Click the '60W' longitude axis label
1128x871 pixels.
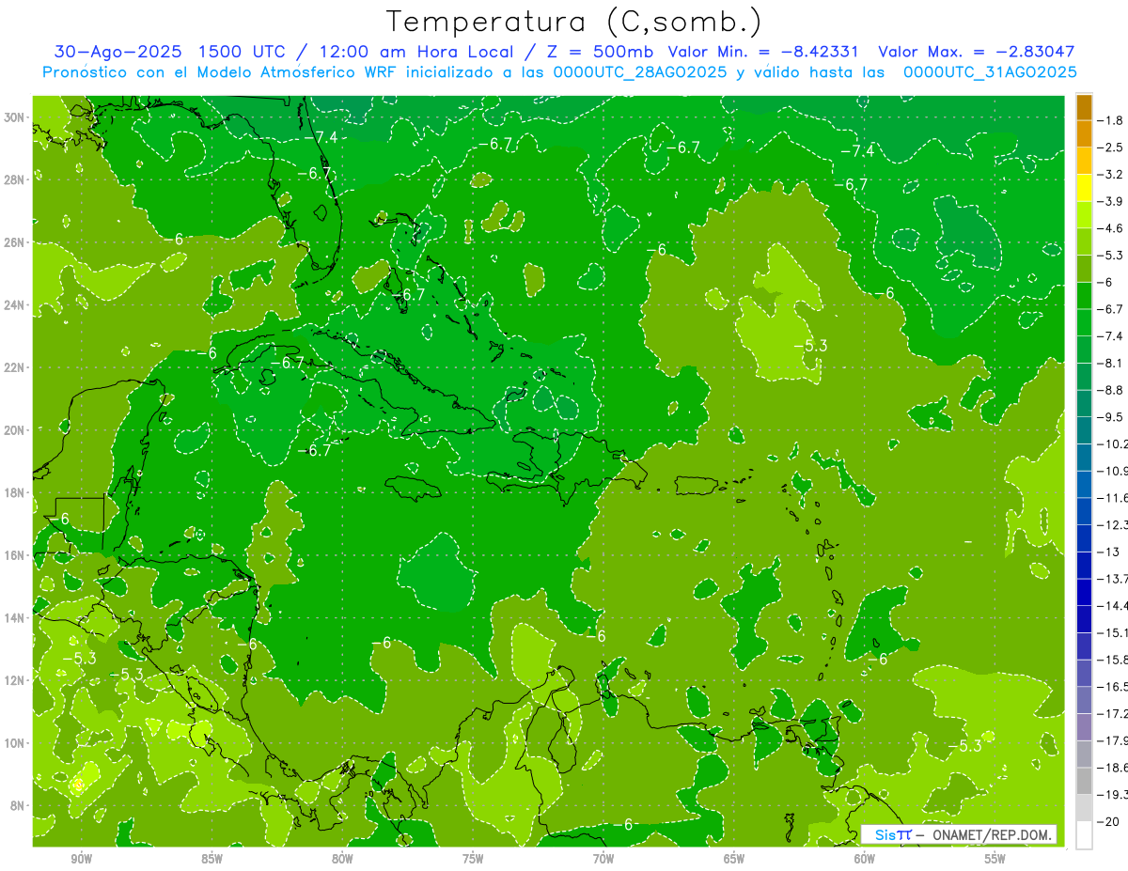(x=865, y=859)
